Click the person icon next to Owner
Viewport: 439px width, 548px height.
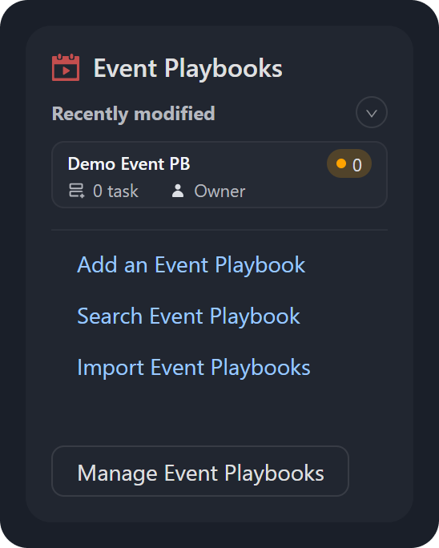click(x=178, y=191)
